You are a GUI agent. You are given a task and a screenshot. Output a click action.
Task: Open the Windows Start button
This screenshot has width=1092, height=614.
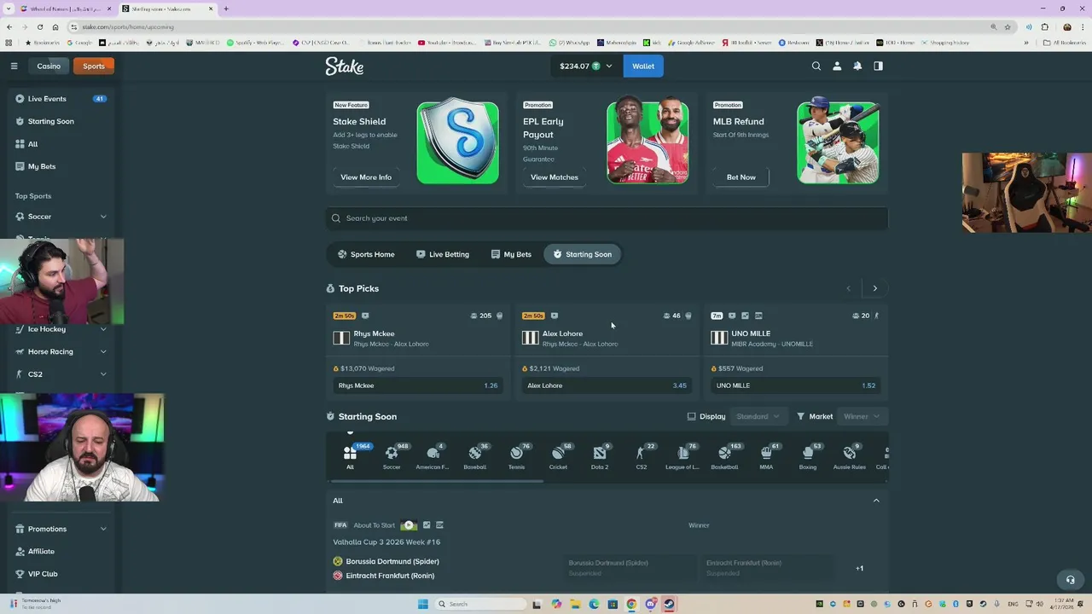(422, 604)
